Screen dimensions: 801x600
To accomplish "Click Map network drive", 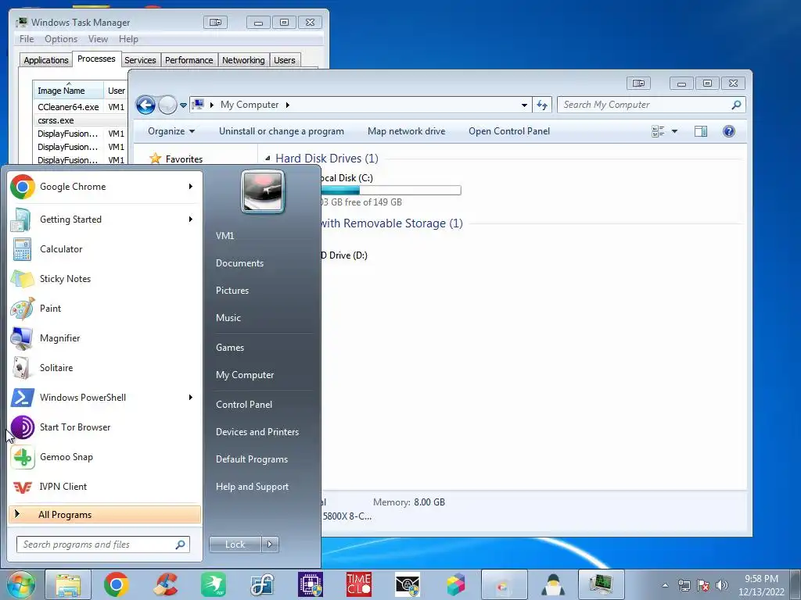I will click(406, 131).
